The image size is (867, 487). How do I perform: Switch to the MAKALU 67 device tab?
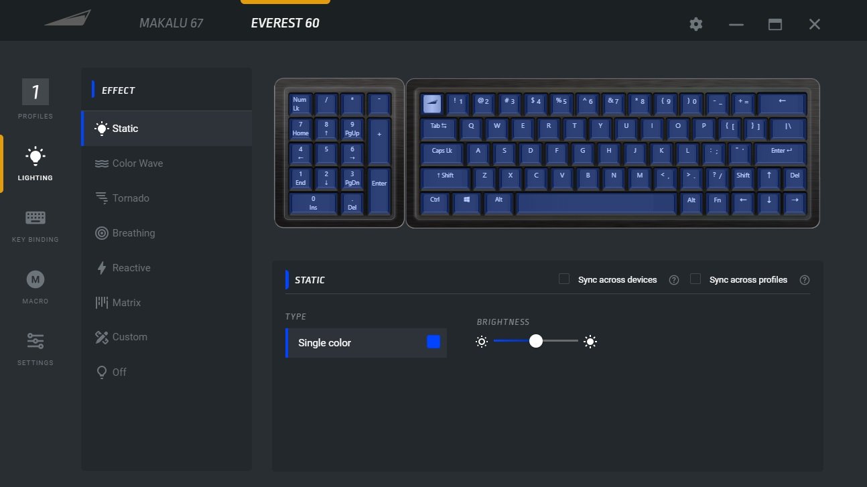point(171,23)
